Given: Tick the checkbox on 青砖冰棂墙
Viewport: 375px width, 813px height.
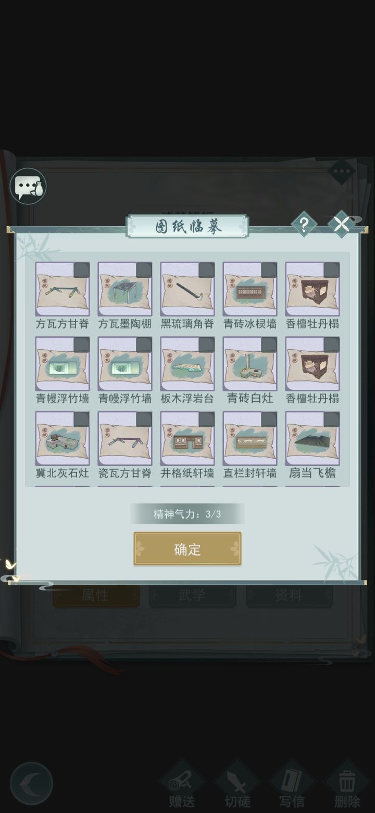Looking at the screenshot, I should click(269, 270).
